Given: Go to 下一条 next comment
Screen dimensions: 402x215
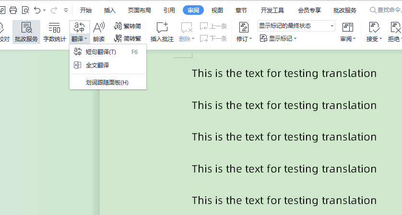Looking at the screenshot, I should (x=213, y=39).
